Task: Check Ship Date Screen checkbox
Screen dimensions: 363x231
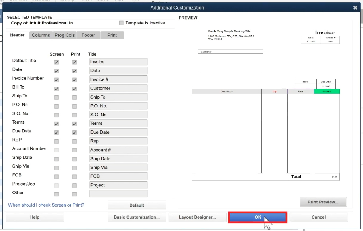Action: tap(56, 159)
